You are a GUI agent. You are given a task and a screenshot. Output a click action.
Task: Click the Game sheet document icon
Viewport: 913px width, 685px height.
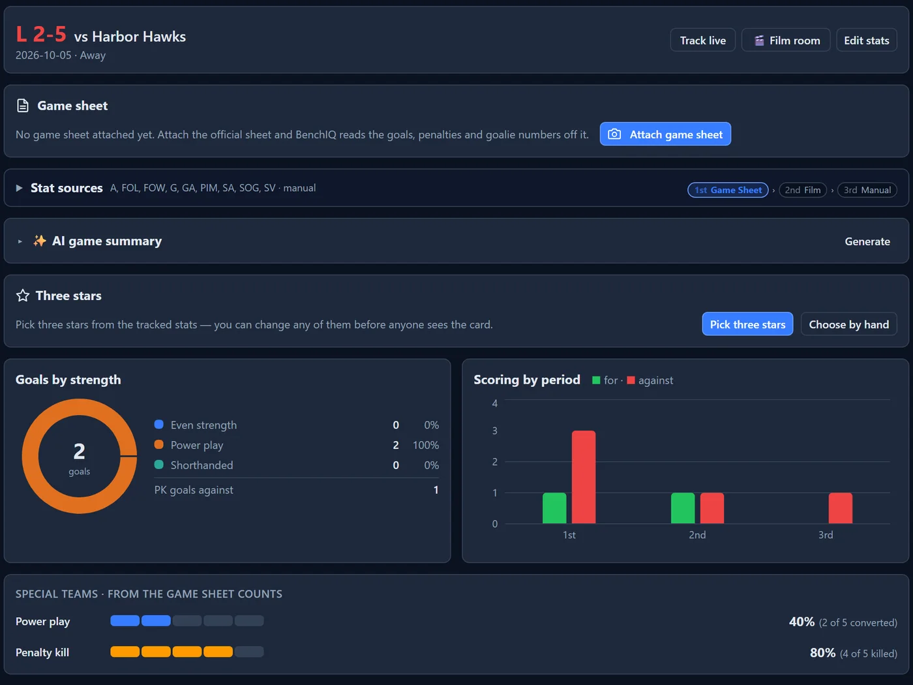[x=23, y=106]
